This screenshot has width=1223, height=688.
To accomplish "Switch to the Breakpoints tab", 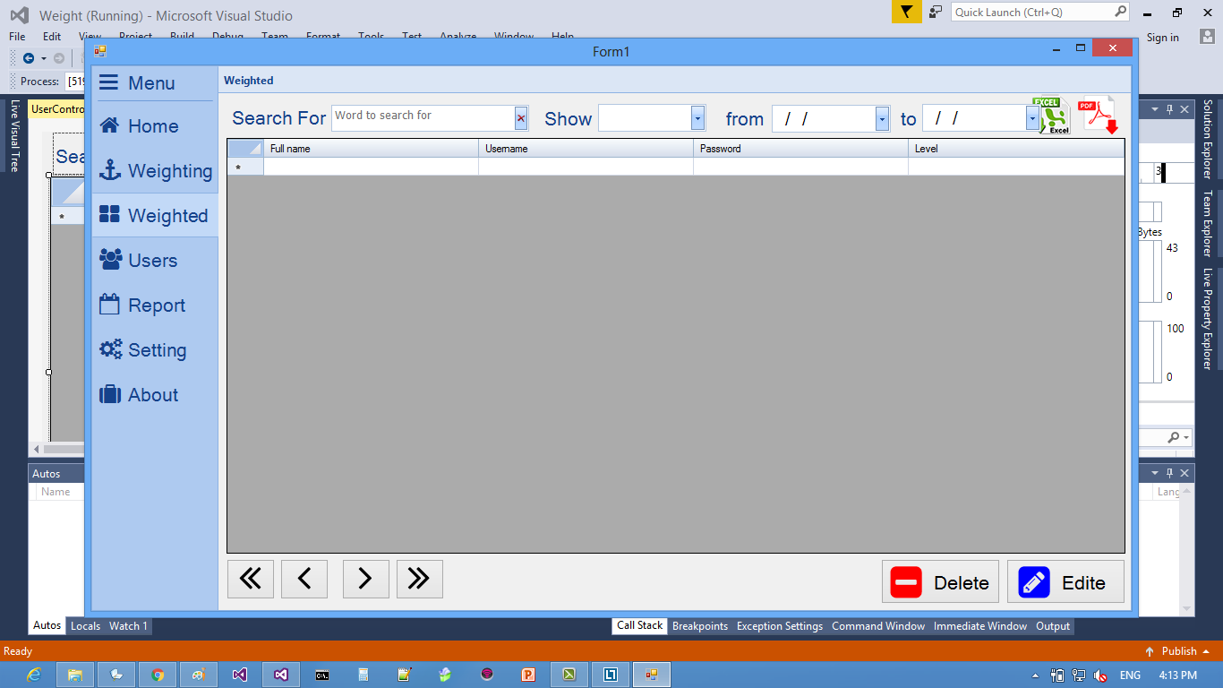I will (x=700, y=626).
